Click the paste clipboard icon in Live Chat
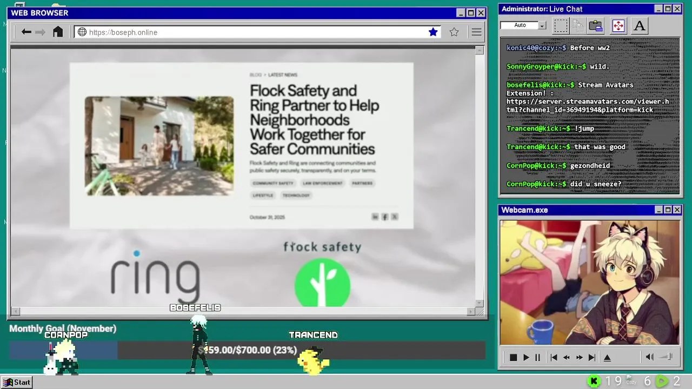 pos(596,25)
